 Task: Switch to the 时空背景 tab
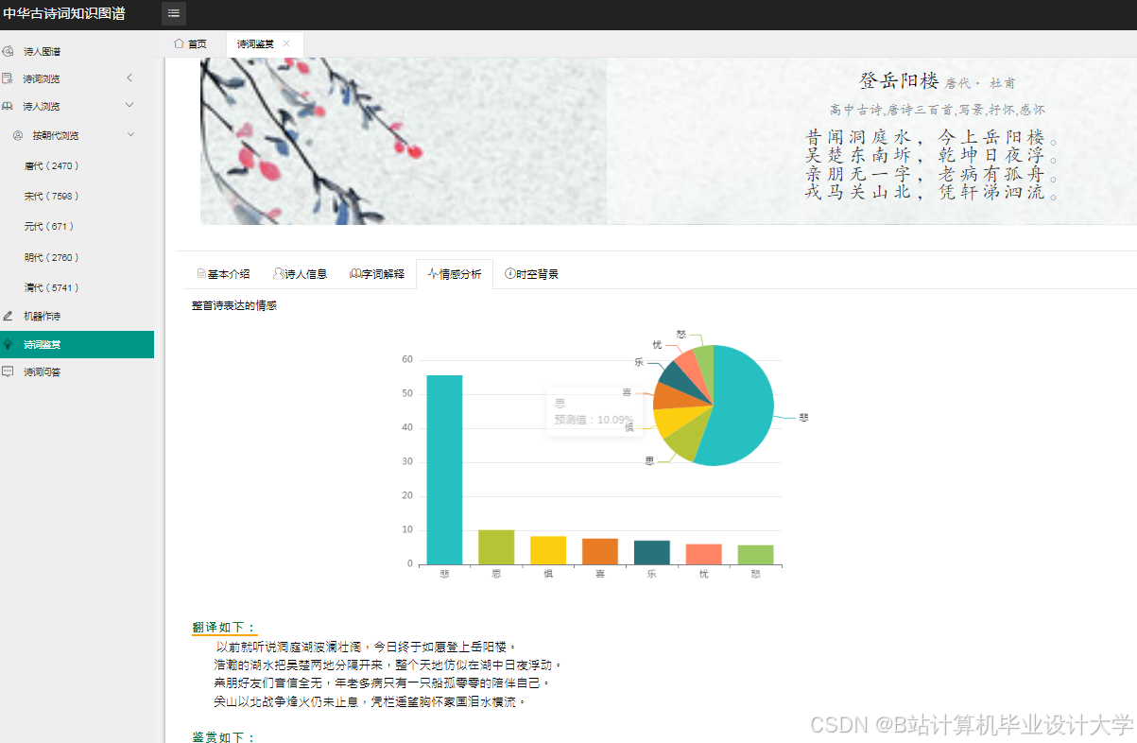click(x=533, y=273)
